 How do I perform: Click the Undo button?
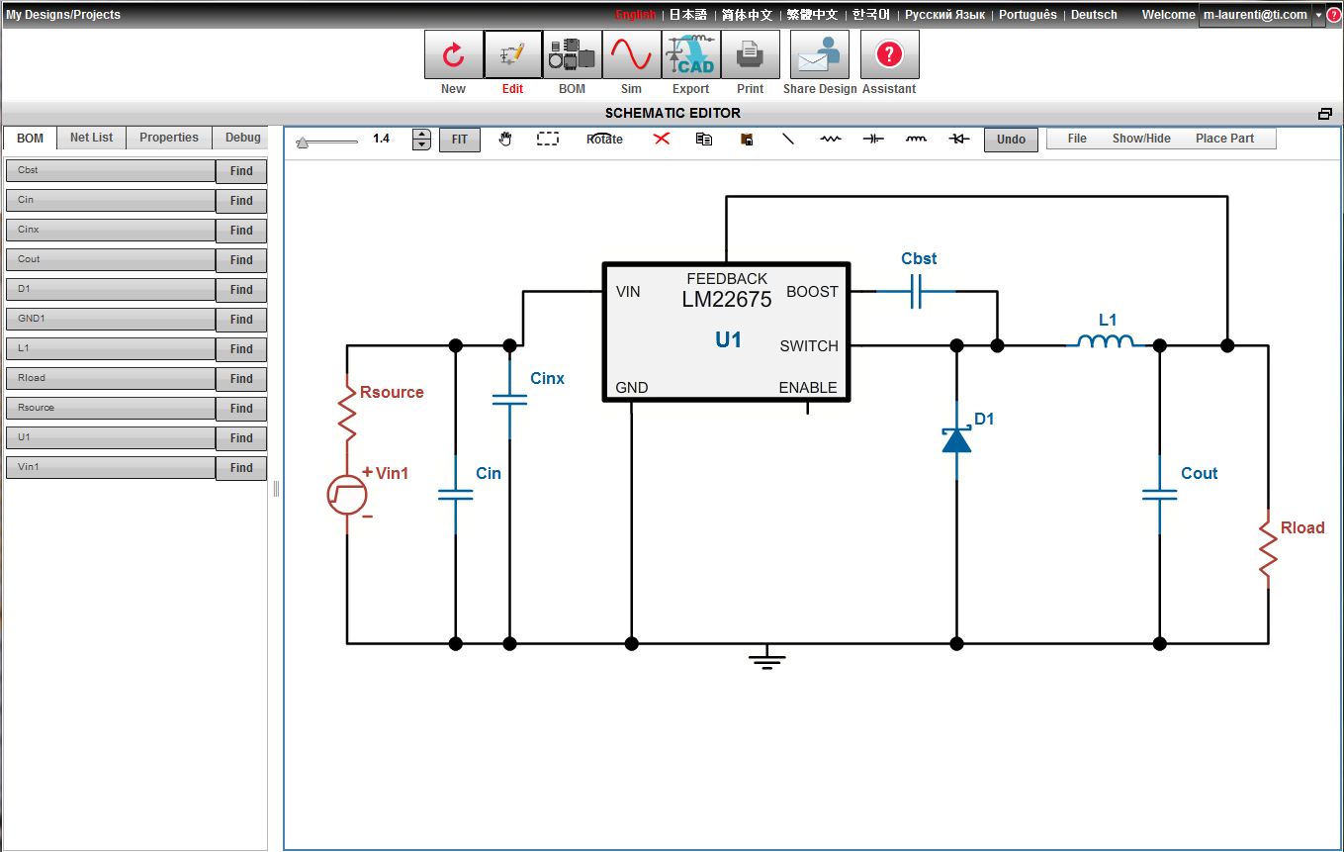click(x=1011, y=140)
